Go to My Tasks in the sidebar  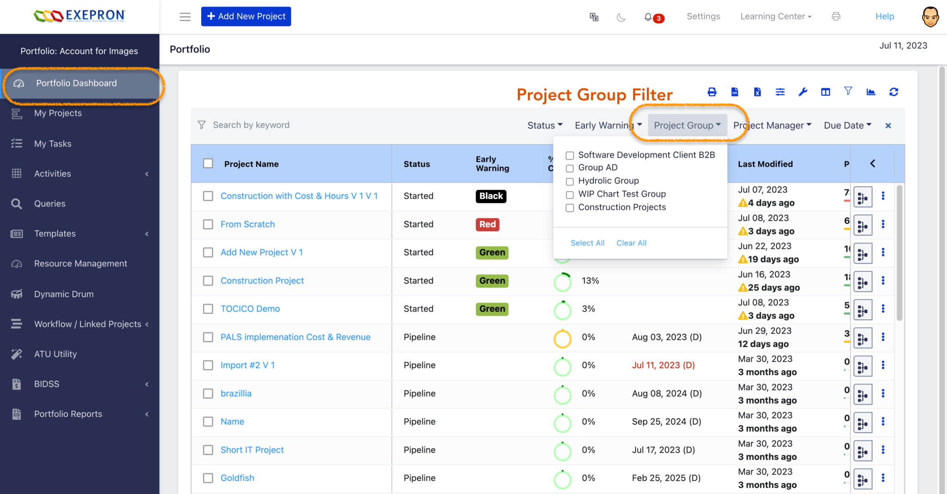click(52, 143)
